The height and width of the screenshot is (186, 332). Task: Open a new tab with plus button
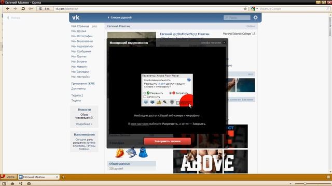pos(63,177)
